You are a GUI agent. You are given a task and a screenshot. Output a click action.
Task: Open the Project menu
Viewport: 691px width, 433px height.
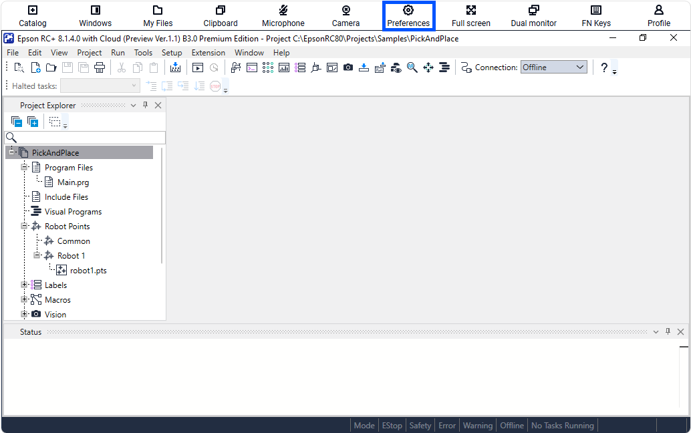90,52
